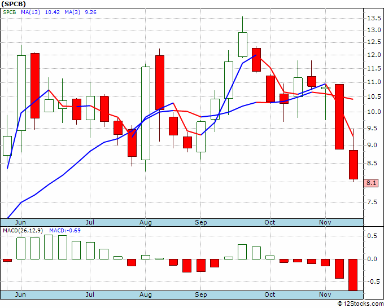Click Sep on the price chart axis

pyautogui.click(x=201, y=222)
